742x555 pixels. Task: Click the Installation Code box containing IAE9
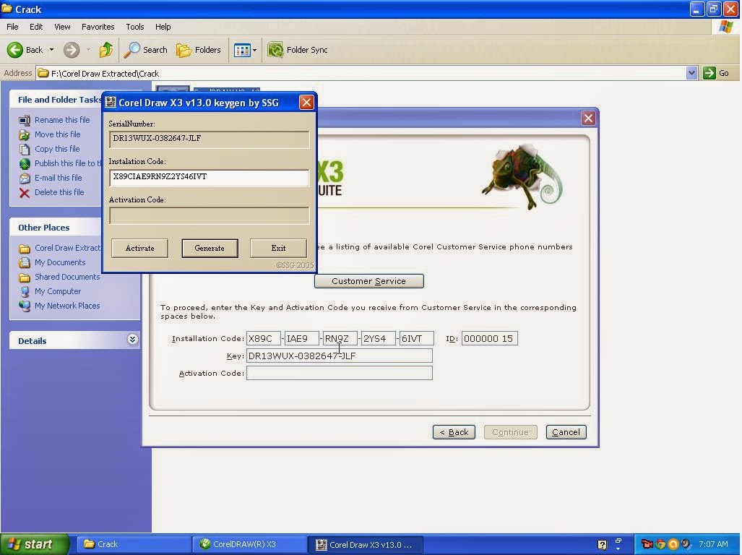(x=302, y=339)
